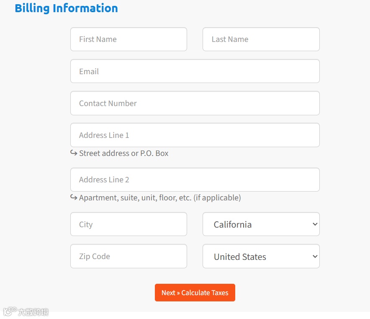
Task: Click the Address Line 2 input
Action: [195, 180]
